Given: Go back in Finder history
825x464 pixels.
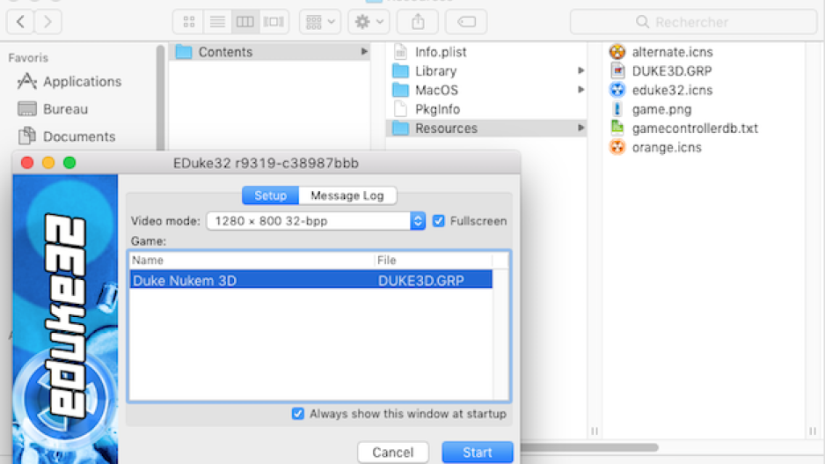Looking at the screenshot, I should point(20,22).
